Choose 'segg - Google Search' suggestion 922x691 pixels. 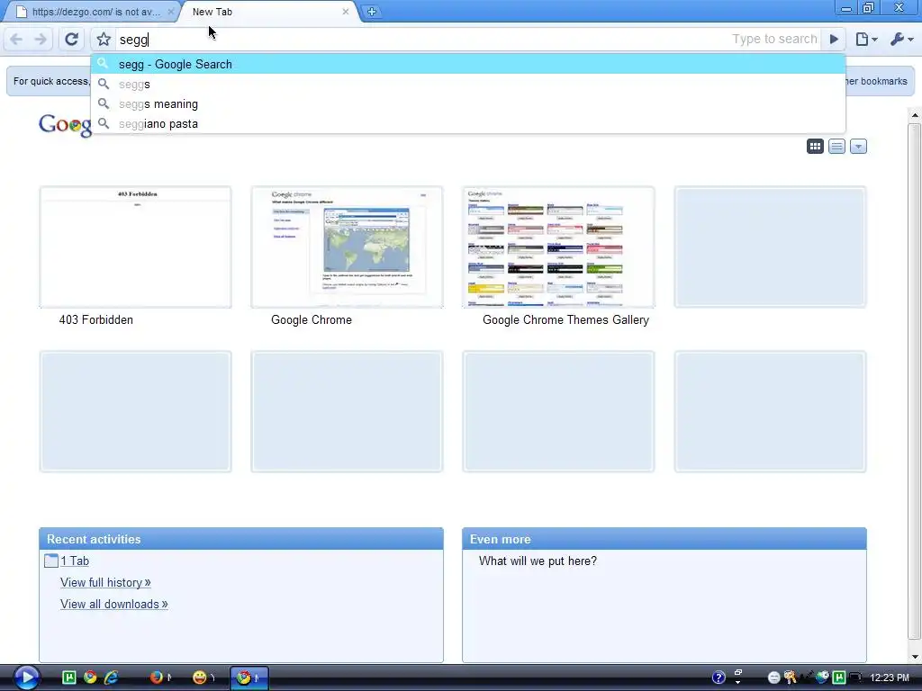point(468,64)
